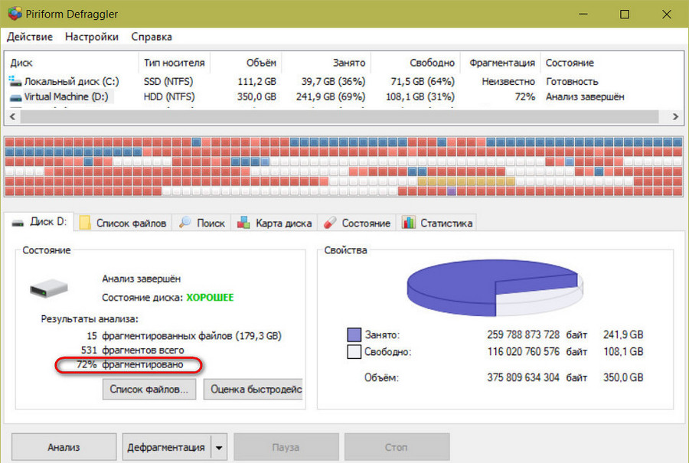The width and height of the screenshot is (689, 463).
Task: Click the colored blocks icon of Карта диска
Action: pos(243,222)
